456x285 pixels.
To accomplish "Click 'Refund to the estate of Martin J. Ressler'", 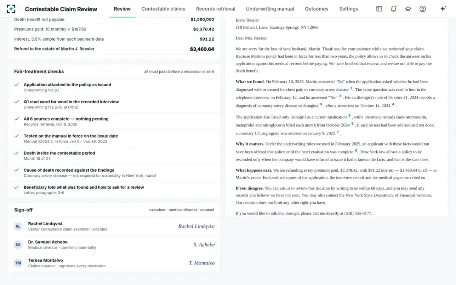I will pyautogui.click(x=54, y=49).
